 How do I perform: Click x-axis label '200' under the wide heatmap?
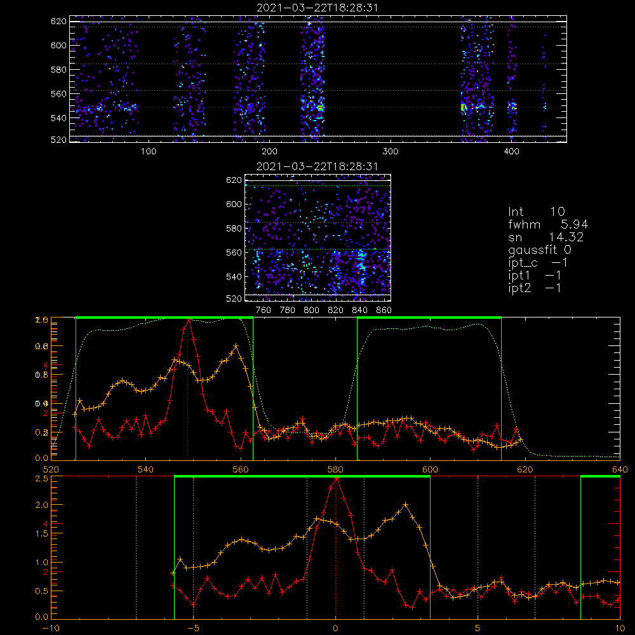point(269,152)
